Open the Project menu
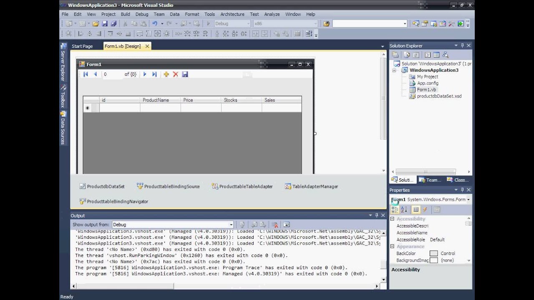 coord(108,14)
